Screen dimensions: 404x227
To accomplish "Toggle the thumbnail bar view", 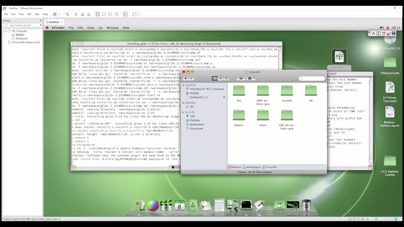I will [x=104, y=14].
